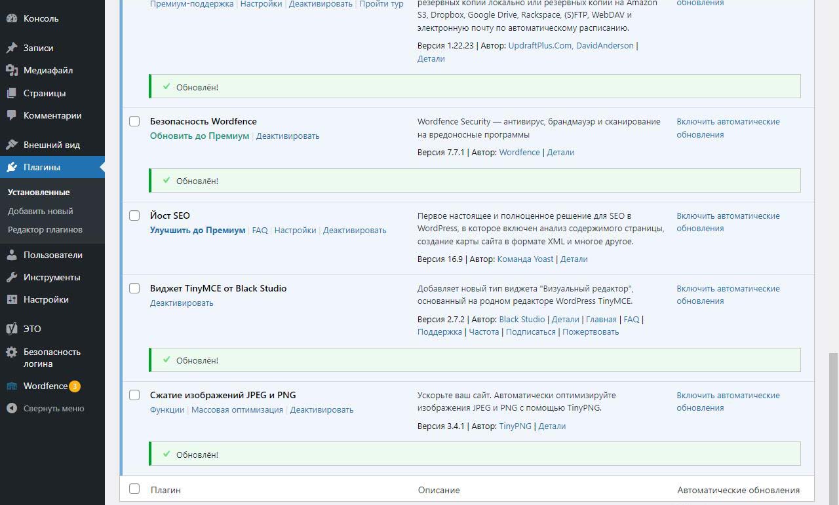Click the vertical page scrollbar thumb
This screenshot has width=839, height=505.
[833, 426]
